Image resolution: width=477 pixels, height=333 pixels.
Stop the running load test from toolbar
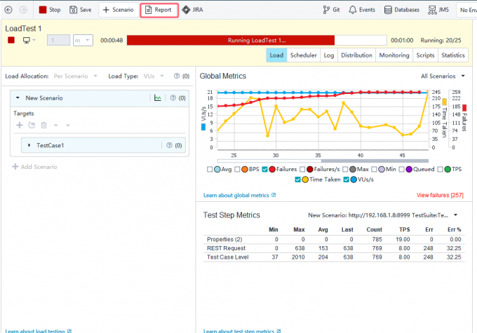point(50,10)
